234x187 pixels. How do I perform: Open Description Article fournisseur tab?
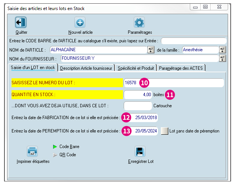86,68
